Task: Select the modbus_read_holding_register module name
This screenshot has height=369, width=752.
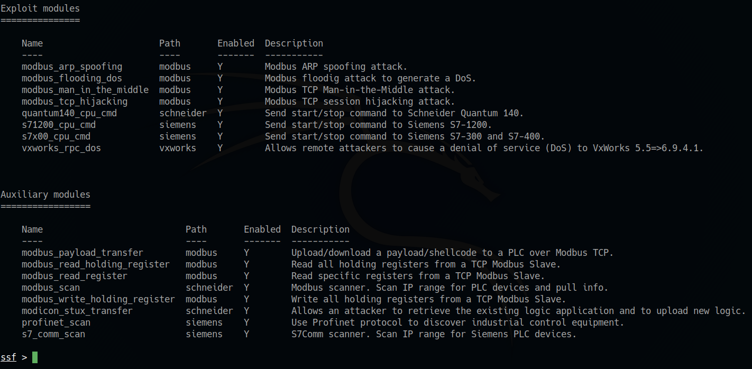Action: point(95,264)
